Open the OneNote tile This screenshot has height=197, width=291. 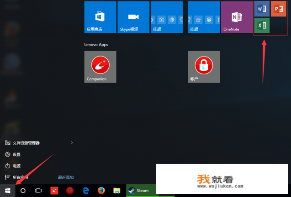237,17
